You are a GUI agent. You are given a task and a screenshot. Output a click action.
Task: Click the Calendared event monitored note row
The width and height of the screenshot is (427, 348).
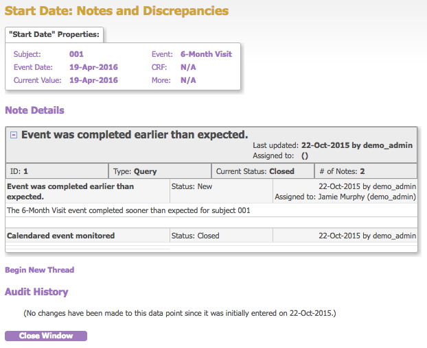coord(60,236)
